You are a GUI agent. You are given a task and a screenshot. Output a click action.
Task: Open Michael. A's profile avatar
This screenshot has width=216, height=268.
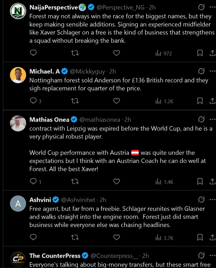point(18,75)
